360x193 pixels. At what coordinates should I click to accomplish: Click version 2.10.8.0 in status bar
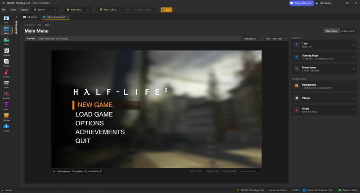pyautogui.click(x=295, y=190)
